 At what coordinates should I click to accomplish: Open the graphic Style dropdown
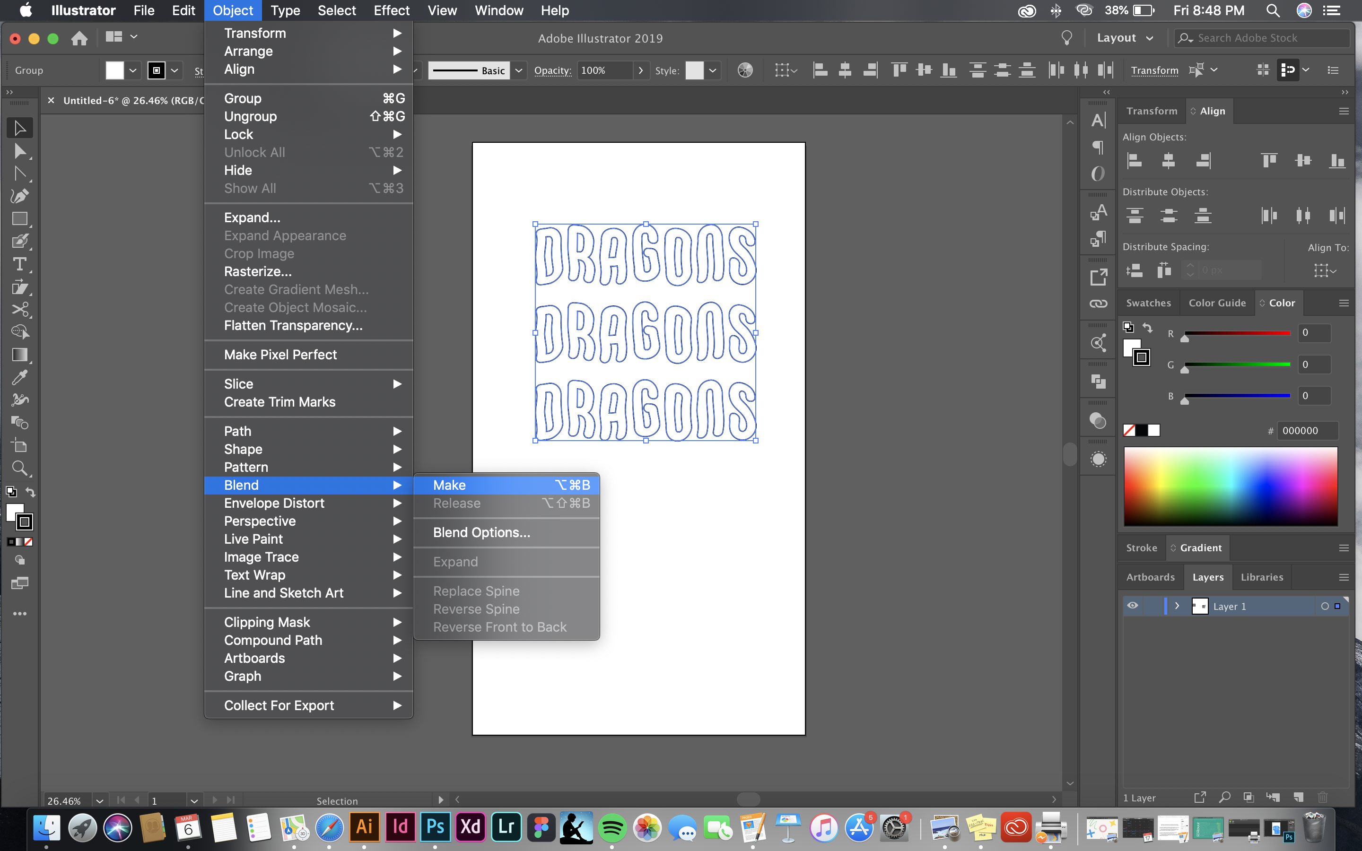click(713, 70)
